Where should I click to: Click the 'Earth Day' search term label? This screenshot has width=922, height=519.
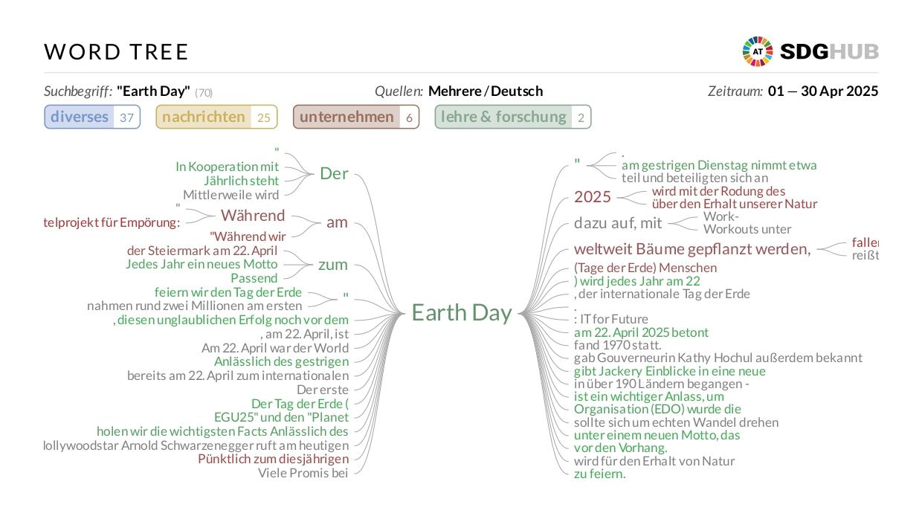coord(153,91)
